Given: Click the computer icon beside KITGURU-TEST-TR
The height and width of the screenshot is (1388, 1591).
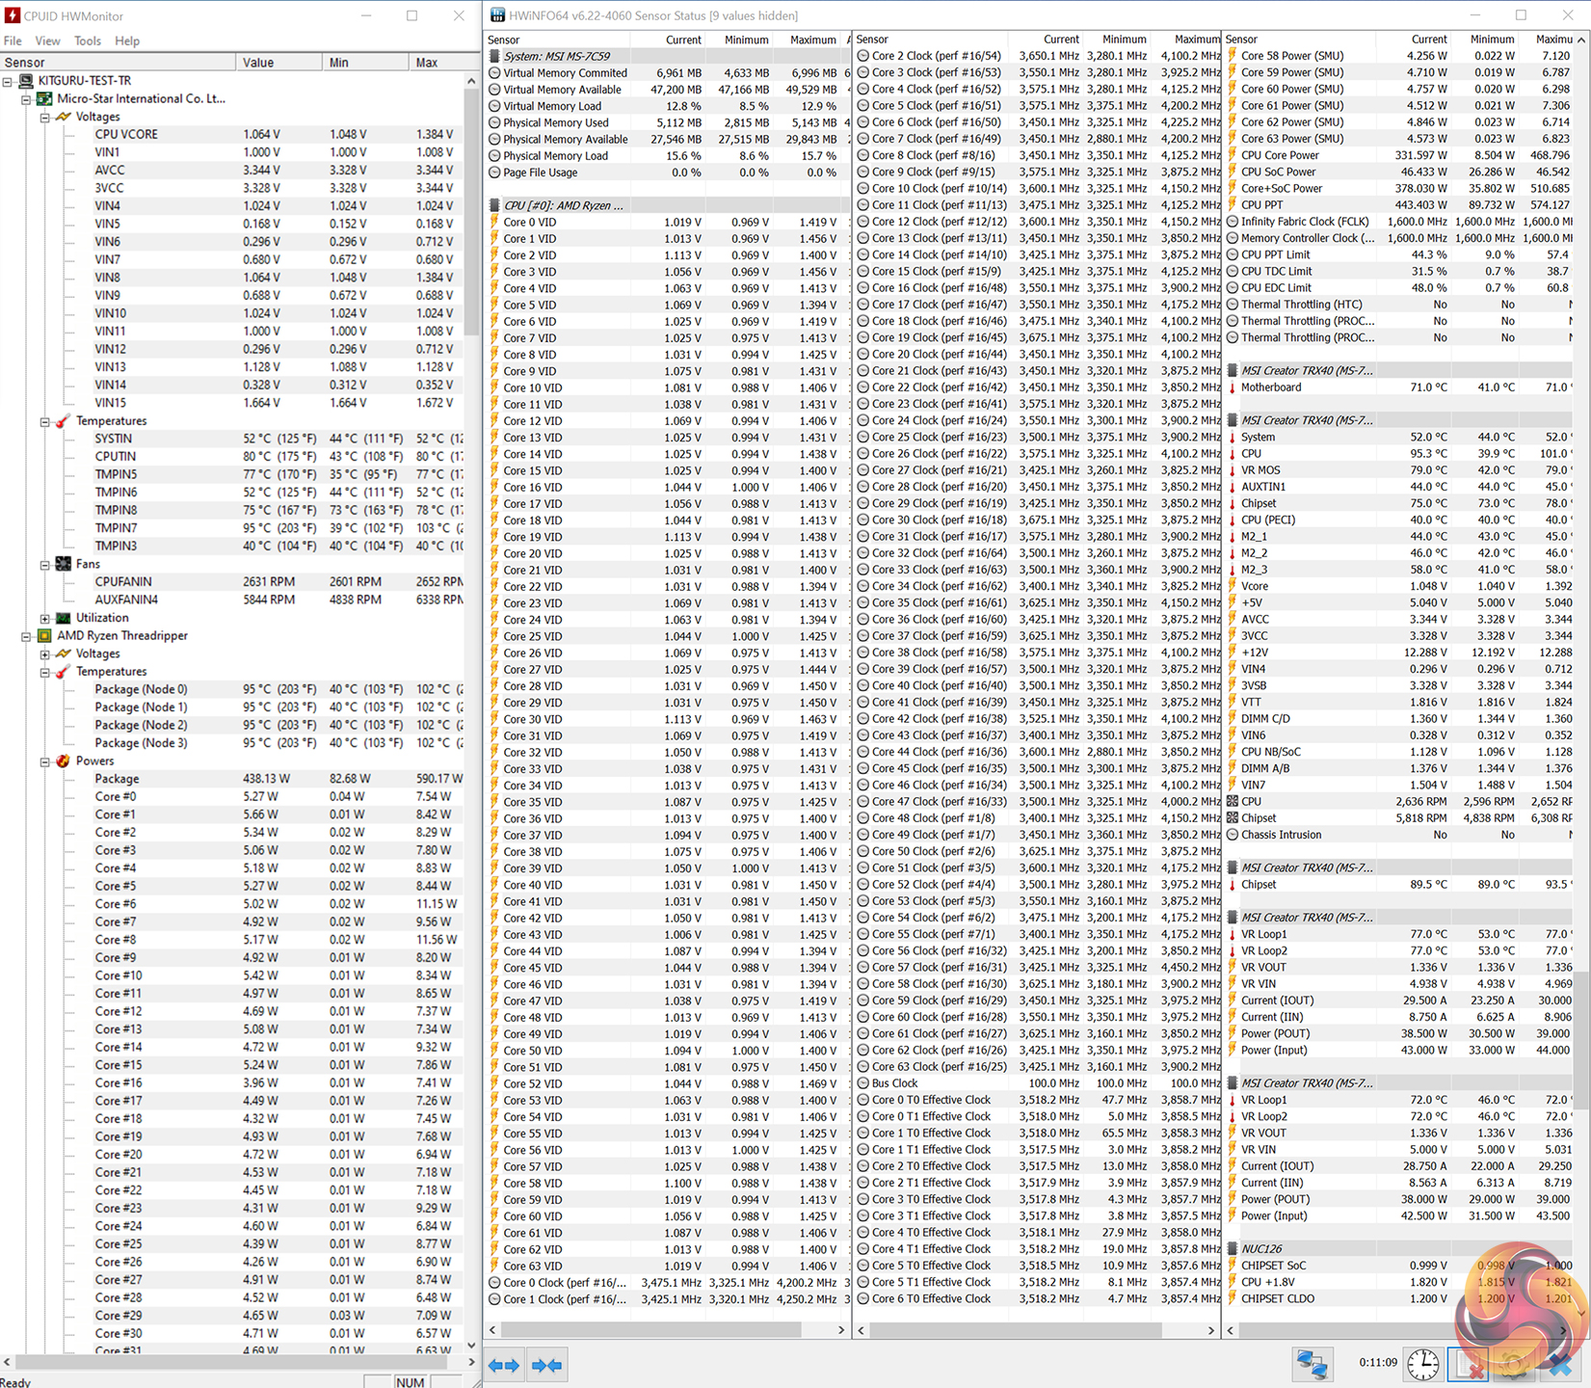Looking at the screenshot, I should (x=25, y=81).
